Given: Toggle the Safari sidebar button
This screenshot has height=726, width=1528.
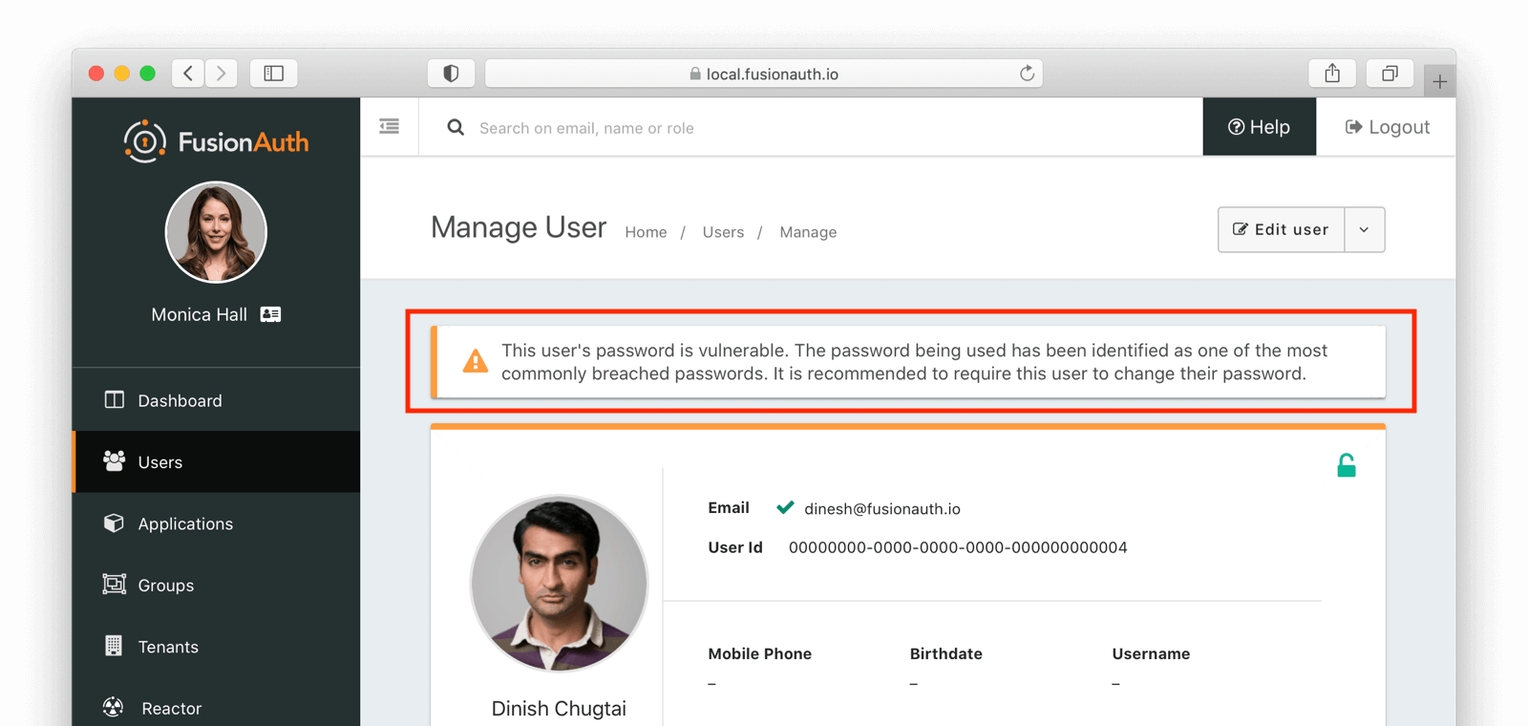Looking at the screenshot, I should 274,74.
